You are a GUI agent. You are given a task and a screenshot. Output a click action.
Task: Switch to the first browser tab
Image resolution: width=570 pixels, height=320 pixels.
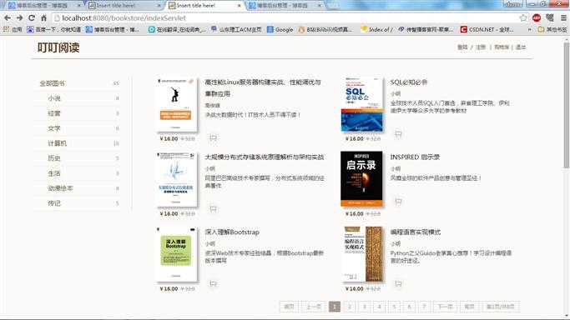point(43,6)
